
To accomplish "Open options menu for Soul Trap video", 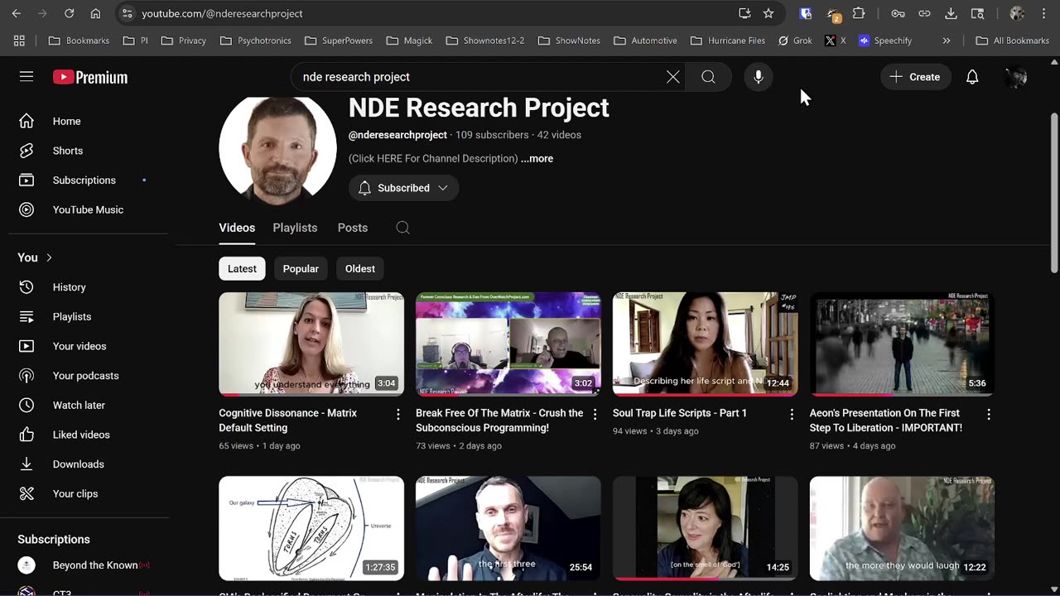I will coord(791,414).
